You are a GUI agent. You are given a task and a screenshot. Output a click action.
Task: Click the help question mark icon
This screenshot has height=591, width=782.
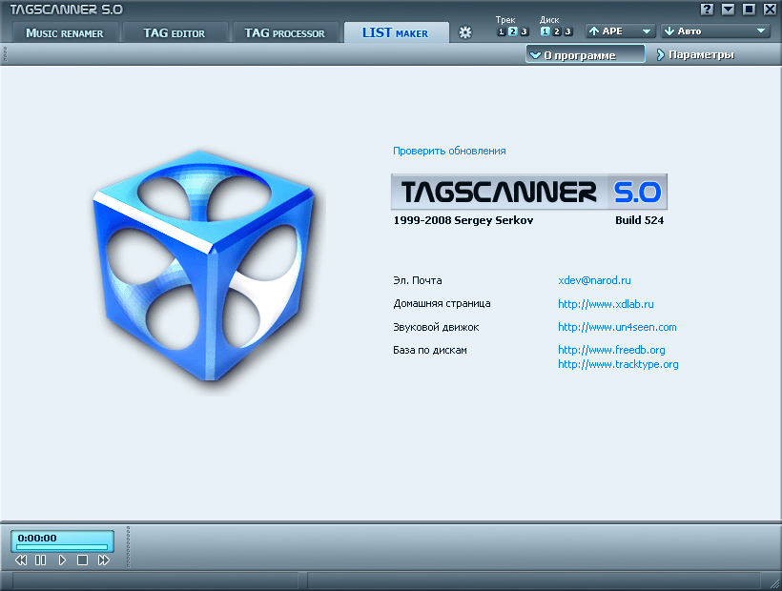pyautogui.click(x=707, y=9)
